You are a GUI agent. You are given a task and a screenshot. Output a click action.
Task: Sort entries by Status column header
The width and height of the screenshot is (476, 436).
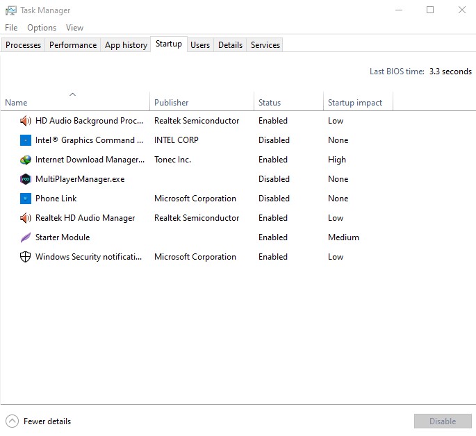coord(270,103)
